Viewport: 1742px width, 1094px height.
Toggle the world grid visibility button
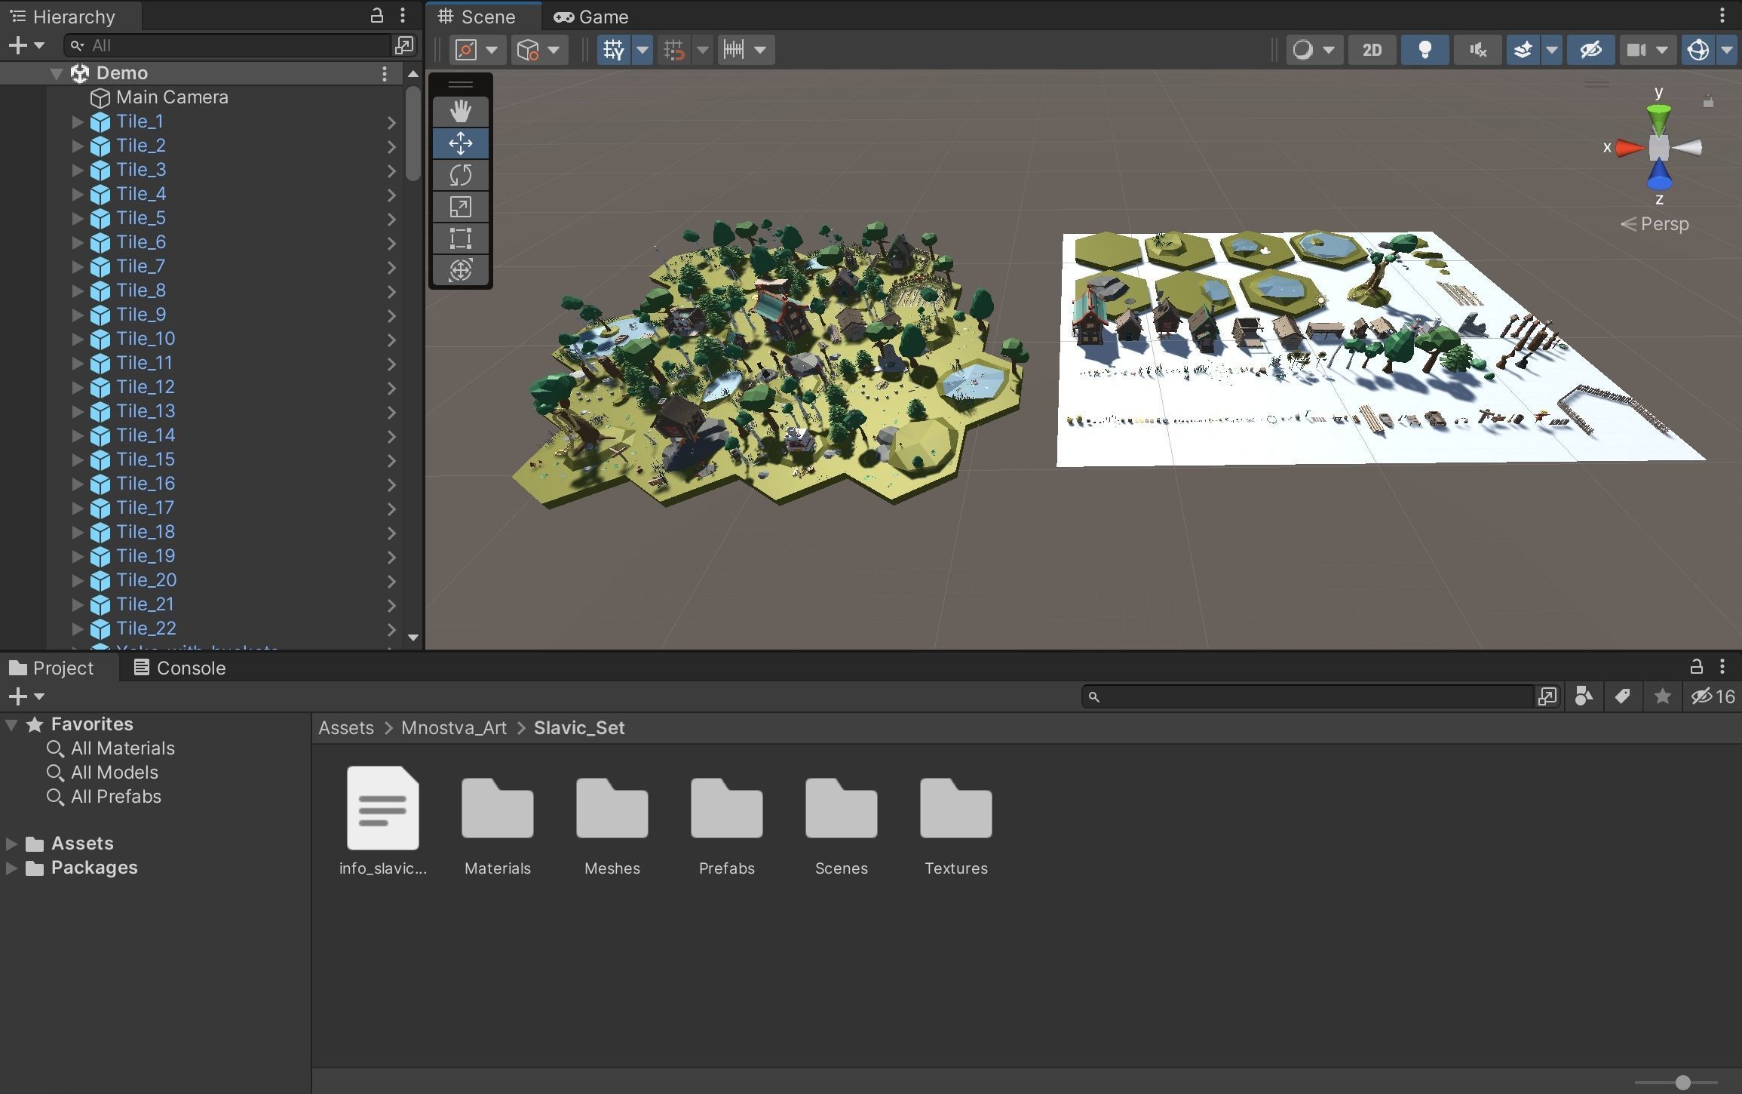tap(614, 50)
